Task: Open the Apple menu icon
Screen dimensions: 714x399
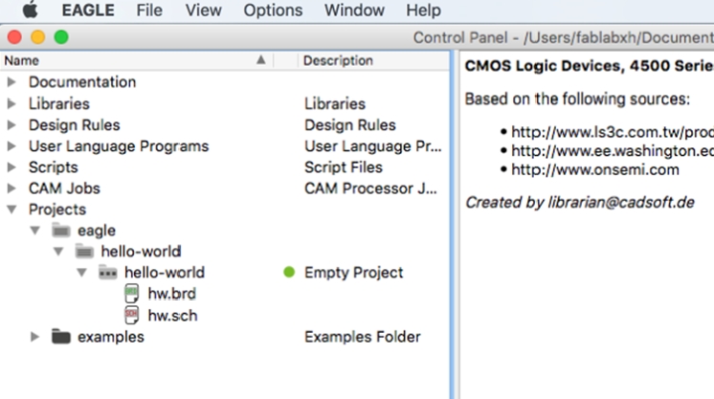Action: point(31,10)
